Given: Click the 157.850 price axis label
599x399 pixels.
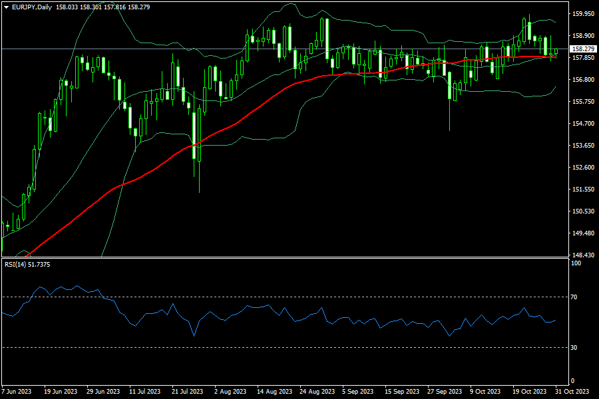Looking at the screenshot, I should click(x=583, y=58).
